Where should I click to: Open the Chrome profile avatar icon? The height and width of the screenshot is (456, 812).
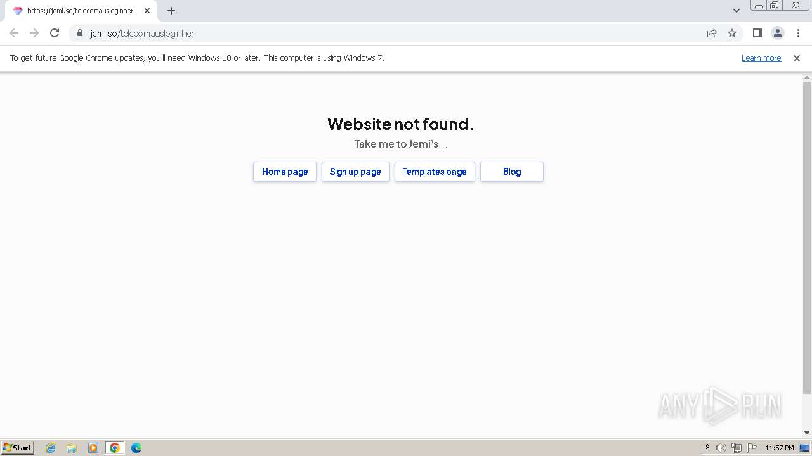(778, 33)
